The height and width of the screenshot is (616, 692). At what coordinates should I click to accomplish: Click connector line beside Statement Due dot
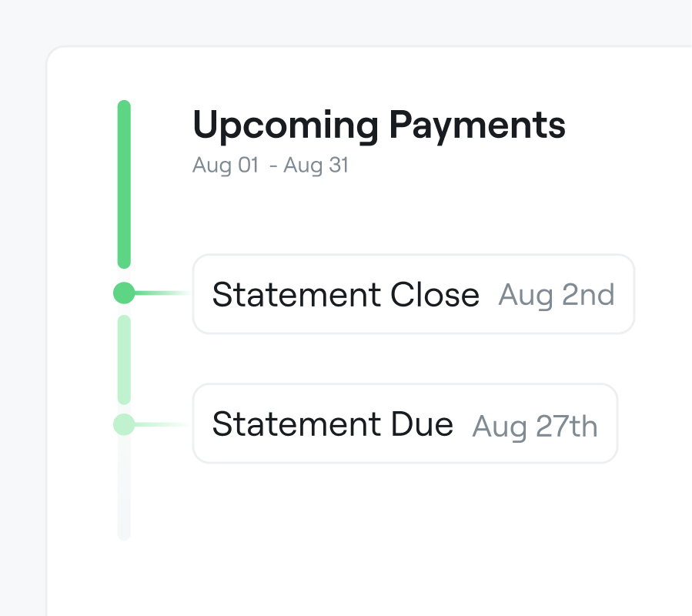click(x=163, y=424)
